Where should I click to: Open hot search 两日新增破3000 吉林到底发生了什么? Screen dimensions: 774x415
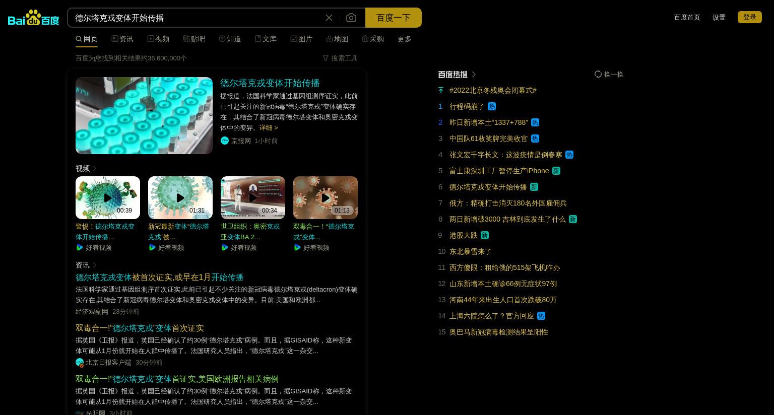(x=507, y=219)
